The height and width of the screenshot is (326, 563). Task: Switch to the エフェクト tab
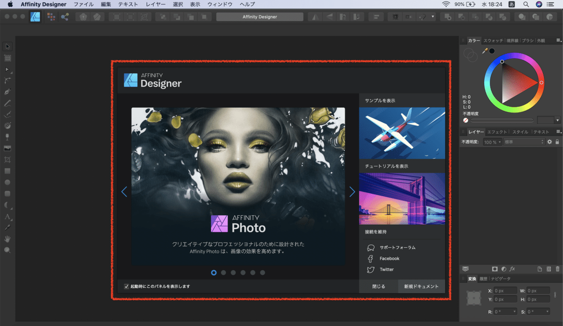[497, 132]
